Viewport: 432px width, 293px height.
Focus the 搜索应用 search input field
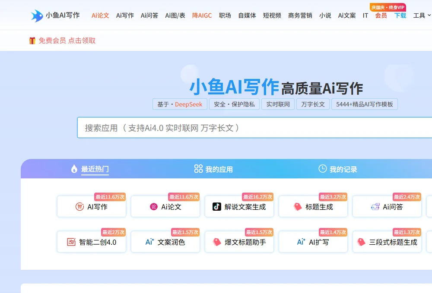coord(254,128)
